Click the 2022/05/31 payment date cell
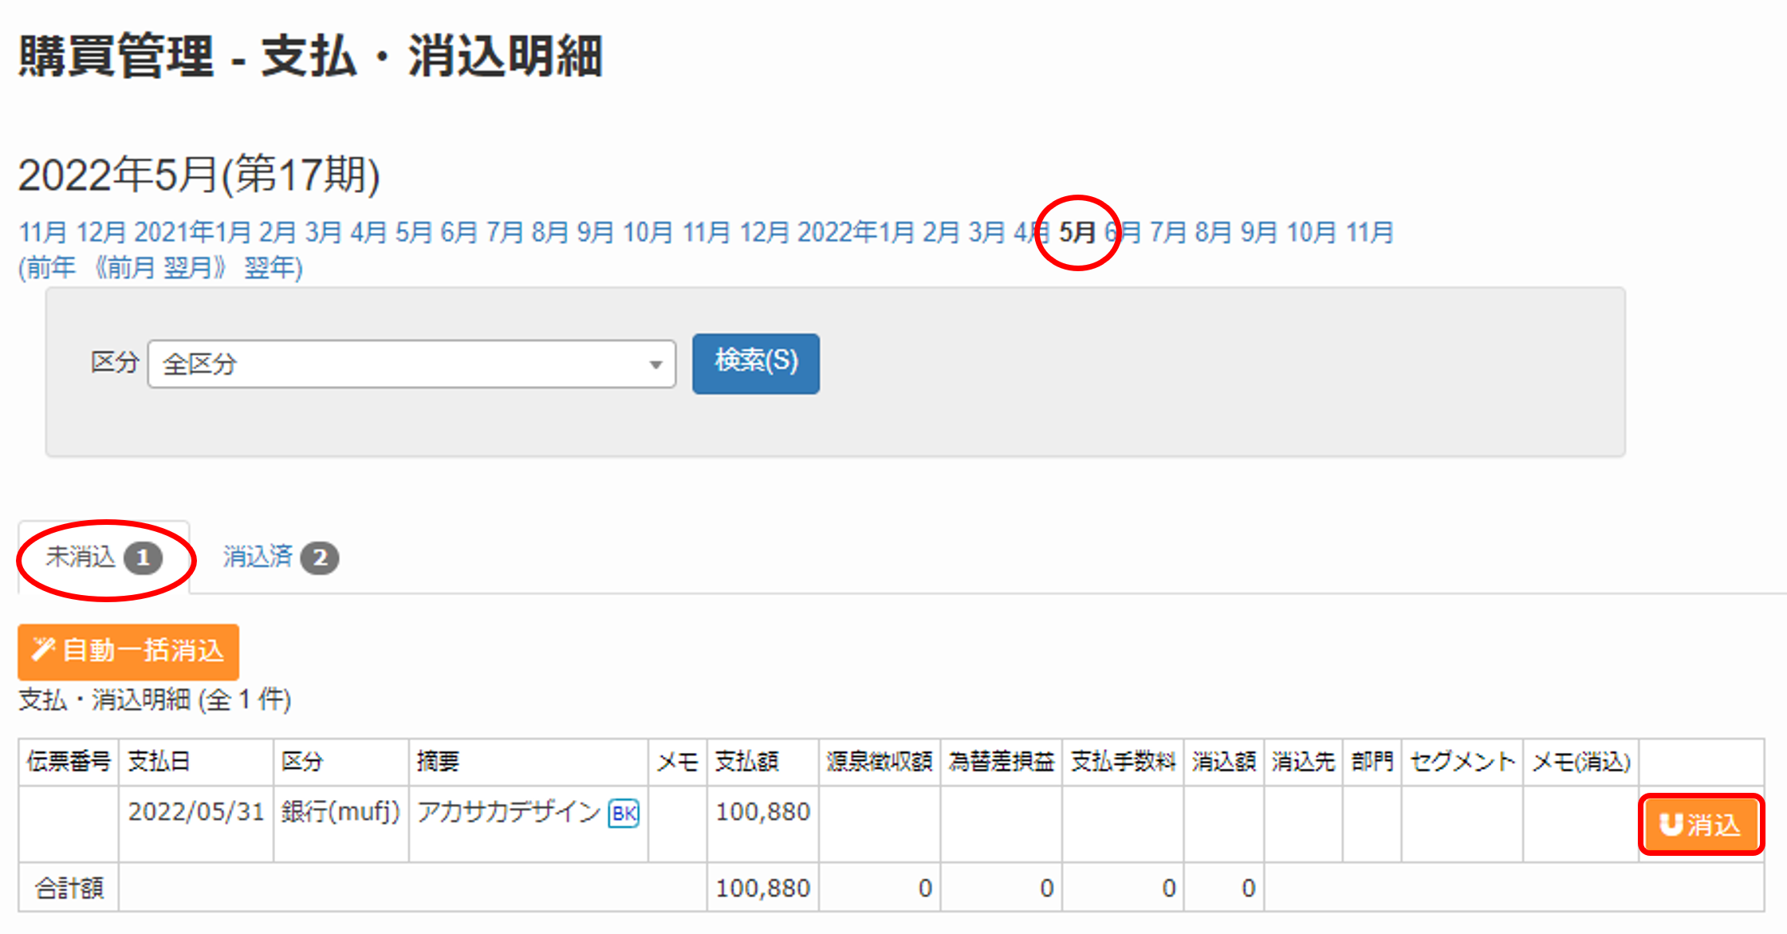This screenshot has width=1787, height=934. 195,811
